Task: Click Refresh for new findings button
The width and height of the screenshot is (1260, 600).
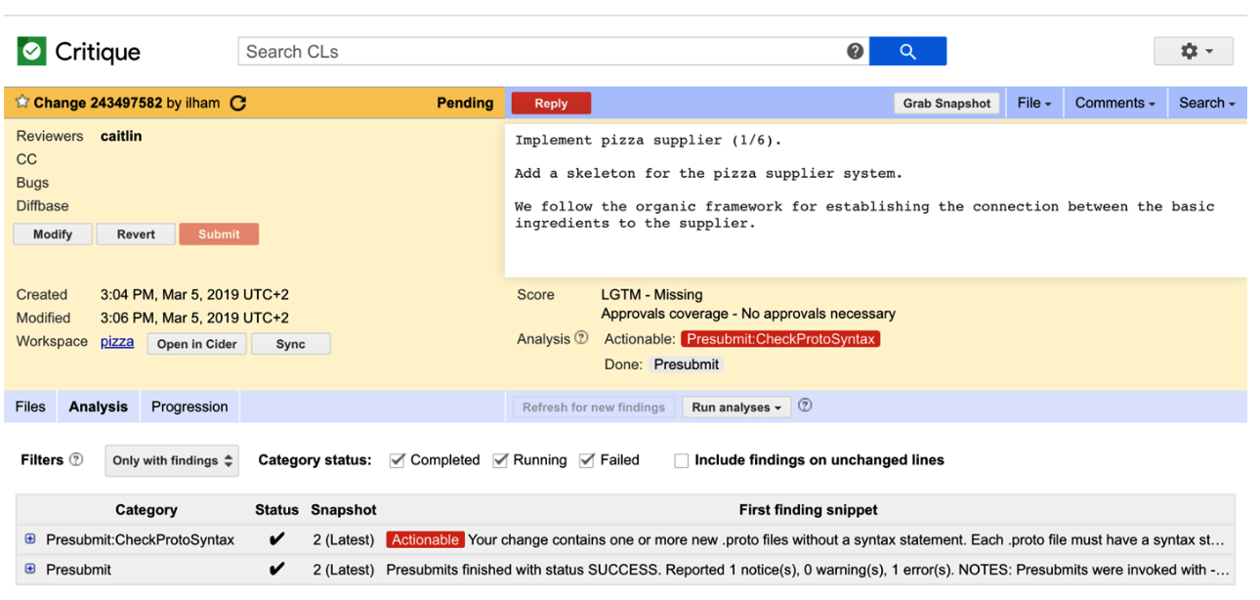Action: click(x=594, y=407)
